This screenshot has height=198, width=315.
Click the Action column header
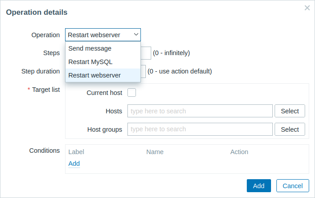239,152
